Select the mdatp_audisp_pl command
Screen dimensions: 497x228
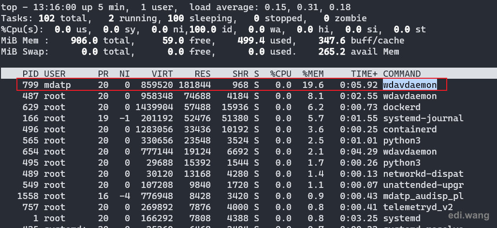pyautogui.click(x=423, y=196)
